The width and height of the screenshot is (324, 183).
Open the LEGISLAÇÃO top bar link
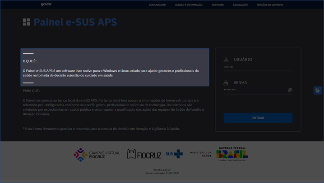[241, 5]
